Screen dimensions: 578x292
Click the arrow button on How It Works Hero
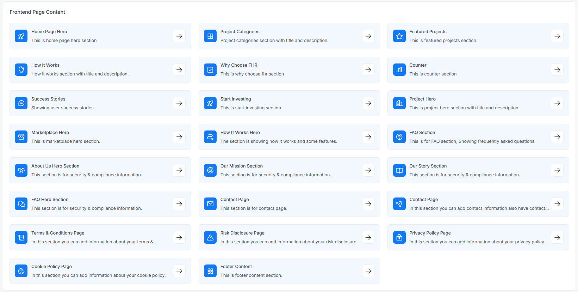click(368, 136)
